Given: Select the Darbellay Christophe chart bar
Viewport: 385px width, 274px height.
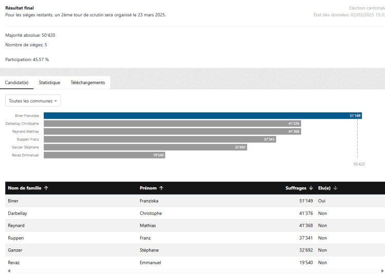Looking at the screenshot, I should point(172,124).
